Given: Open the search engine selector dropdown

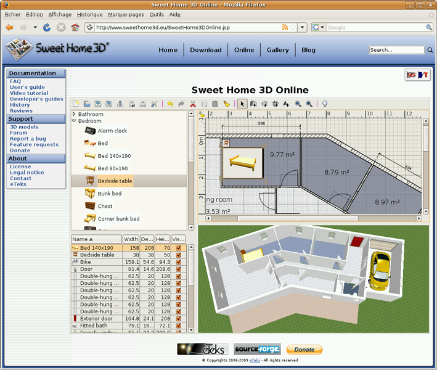Looking at the screenshot, I should click(322, 27).
